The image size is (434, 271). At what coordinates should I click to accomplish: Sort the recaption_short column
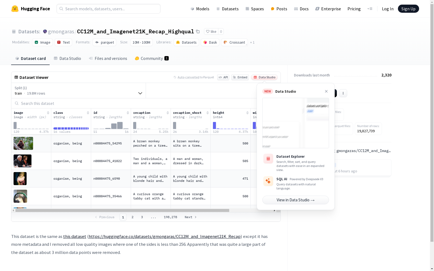click(208, 113)
